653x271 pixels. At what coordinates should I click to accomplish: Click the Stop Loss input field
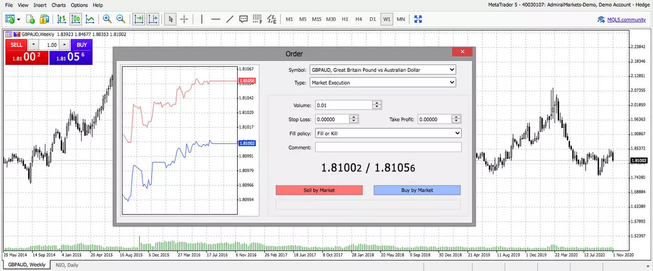tap(332, 119)
